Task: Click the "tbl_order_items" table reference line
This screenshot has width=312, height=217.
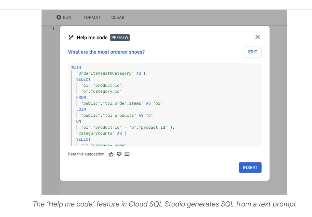Action: pos(122,103)
